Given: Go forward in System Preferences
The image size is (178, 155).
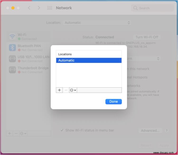Looking at the screenshot, I should (39, 8).
